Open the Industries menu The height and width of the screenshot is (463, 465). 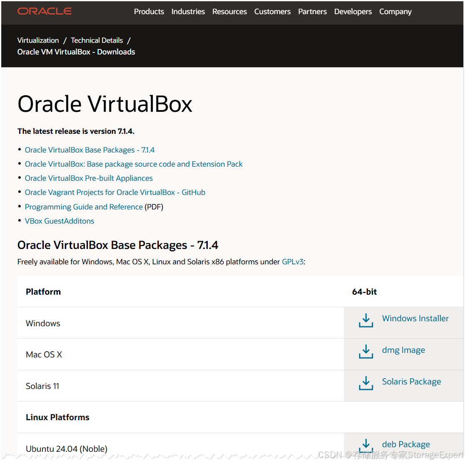pos(188,12)
